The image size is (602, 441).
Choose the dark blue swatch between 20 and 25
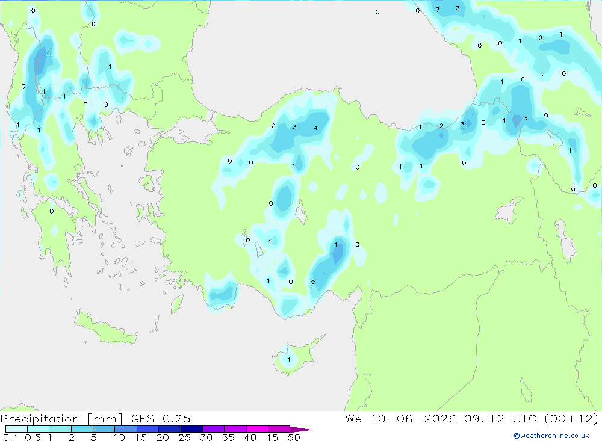(170, 429)
